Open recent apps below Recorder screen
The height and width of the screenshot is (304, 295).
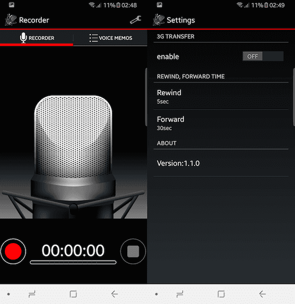point(32,294)
